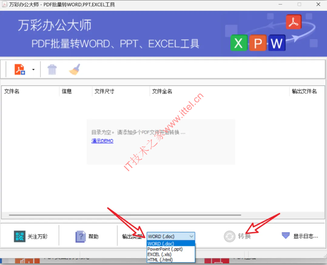Click the 文件尺寸 column header
This screenshot has width=327, height=265.
[x=104, y=91]
